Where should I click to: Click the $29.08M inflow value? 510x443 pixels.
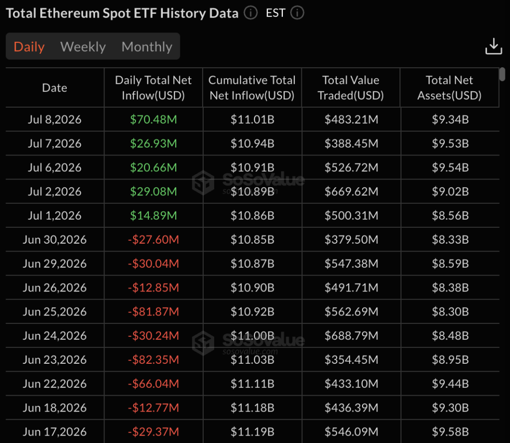tap(153, 192)
